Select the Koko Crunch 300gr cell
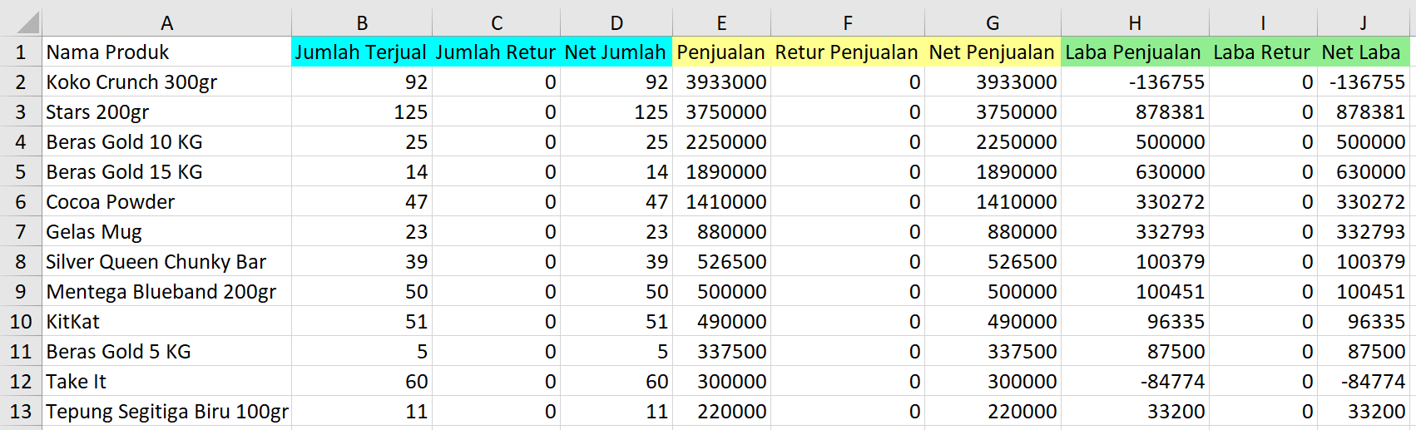The width and height of the screenshot is (1416, 430). (166, 82)
